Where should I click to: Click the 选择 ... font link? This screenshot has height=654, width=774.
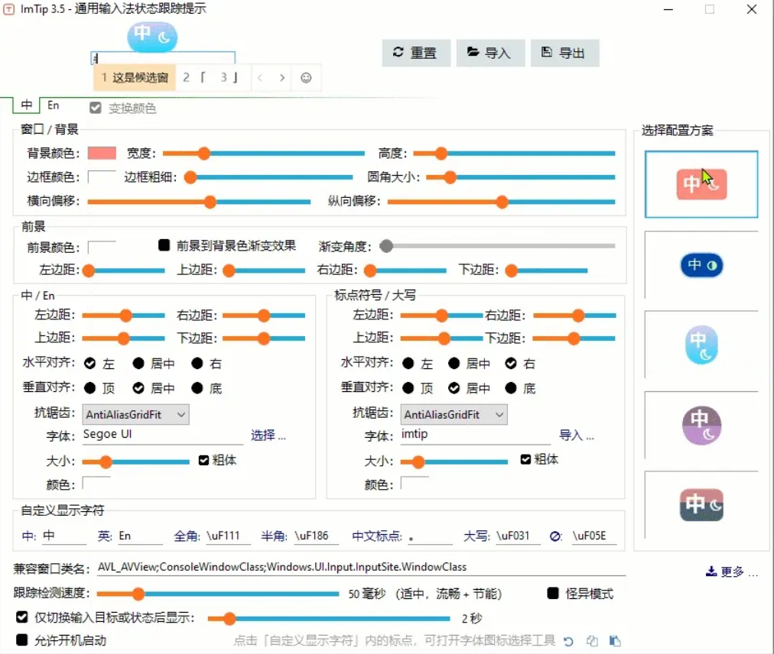(x=268, y=435)
